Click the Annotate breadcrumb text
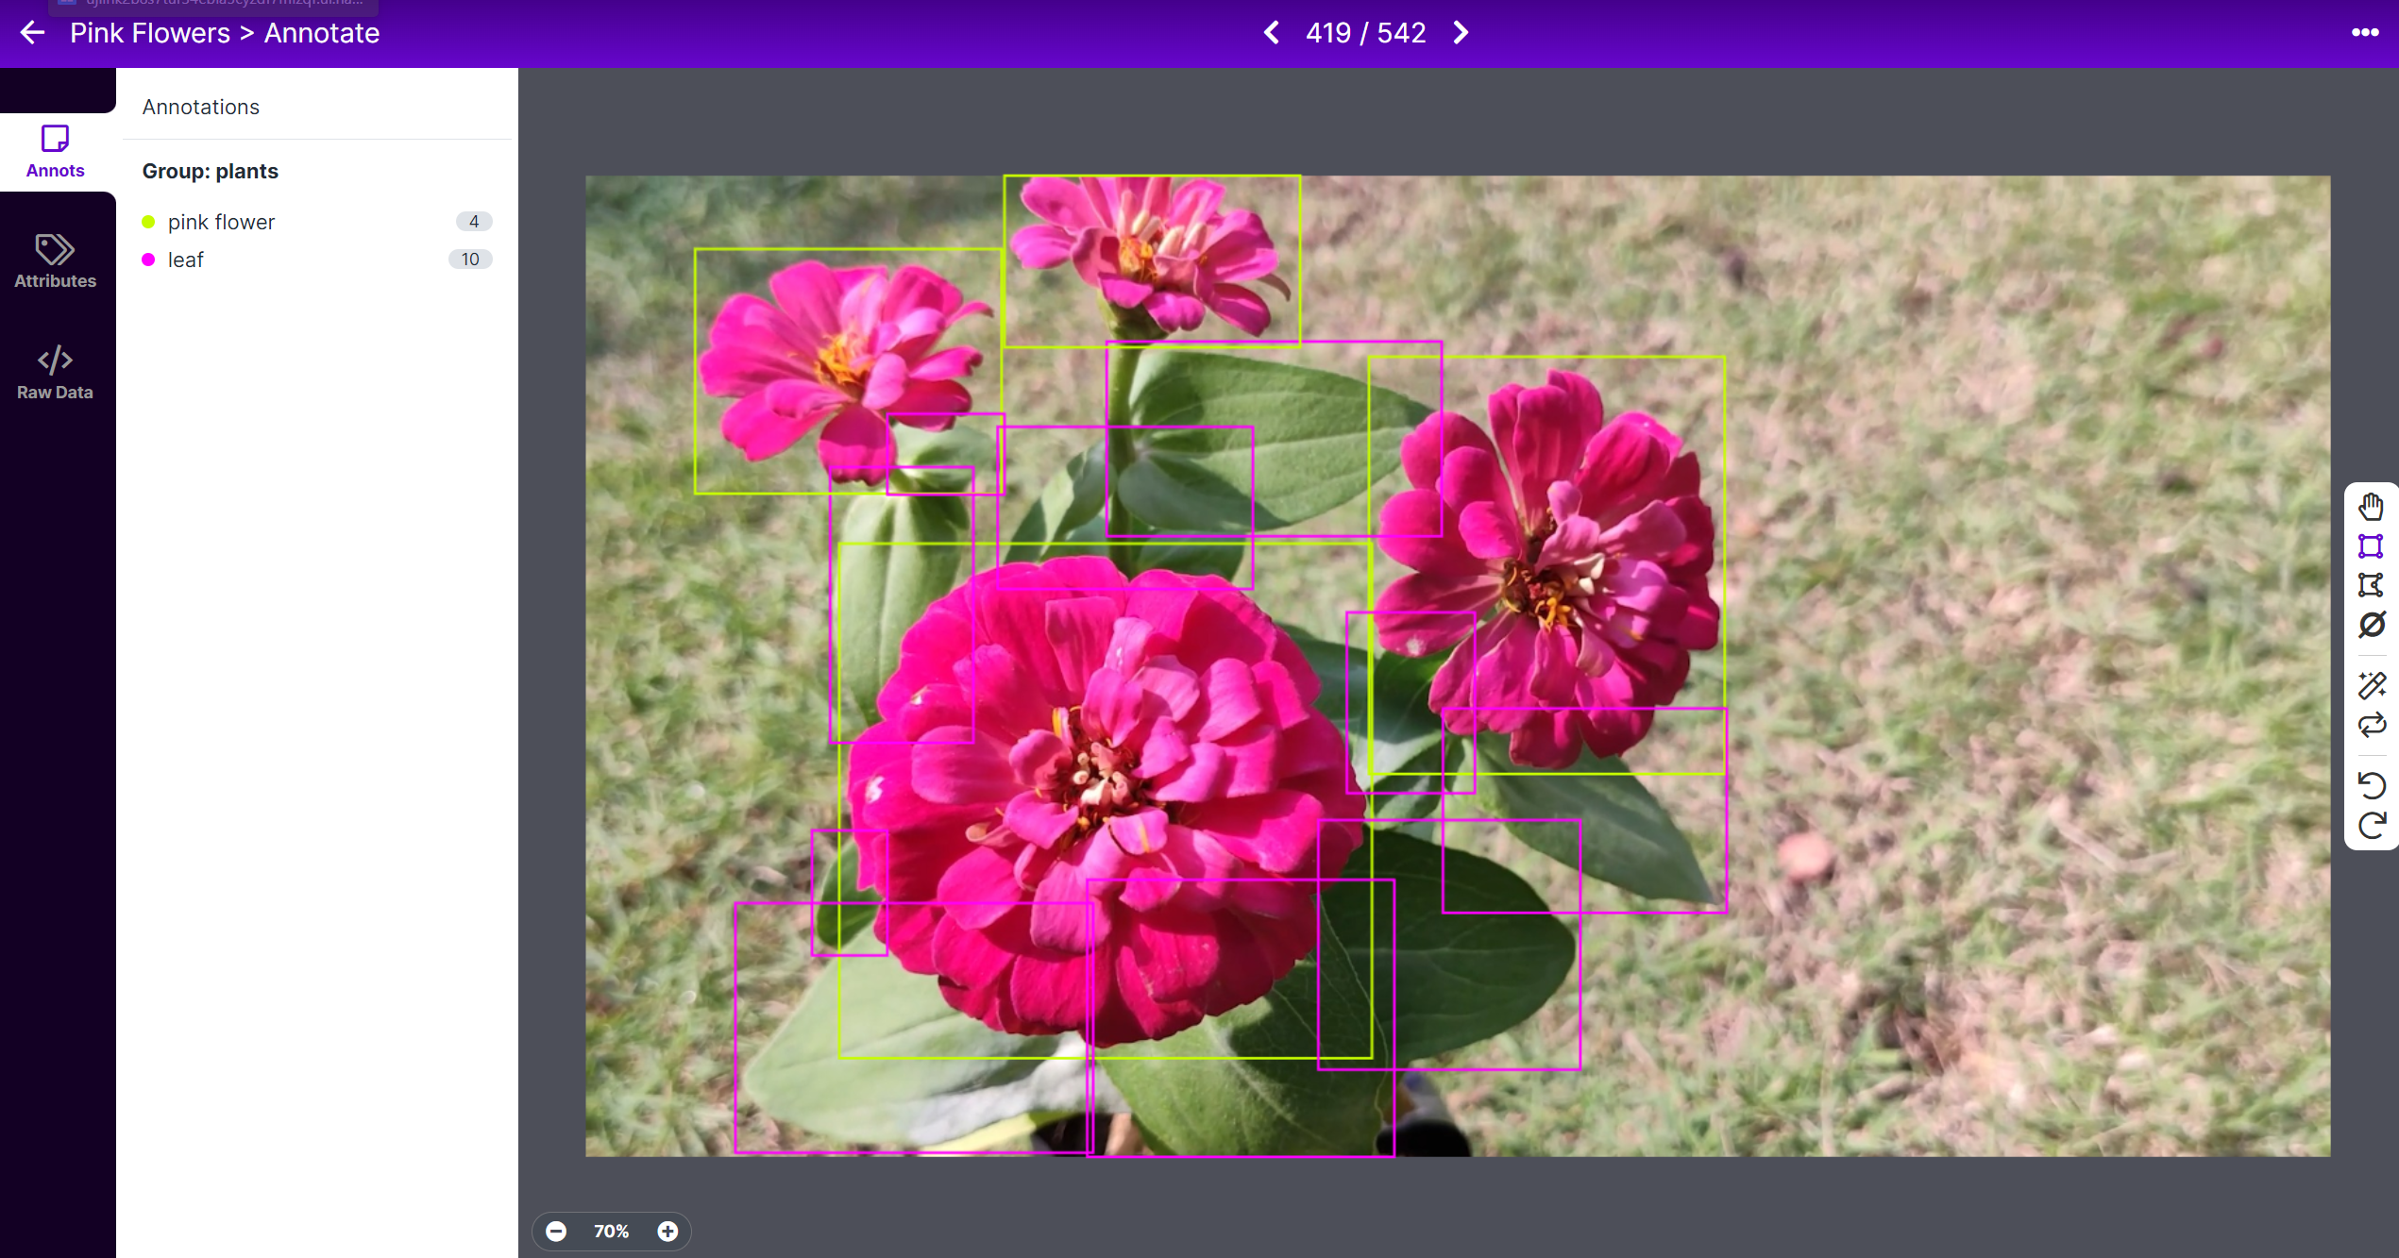This screenshot has height=1258, width=2399. (322, 33)
